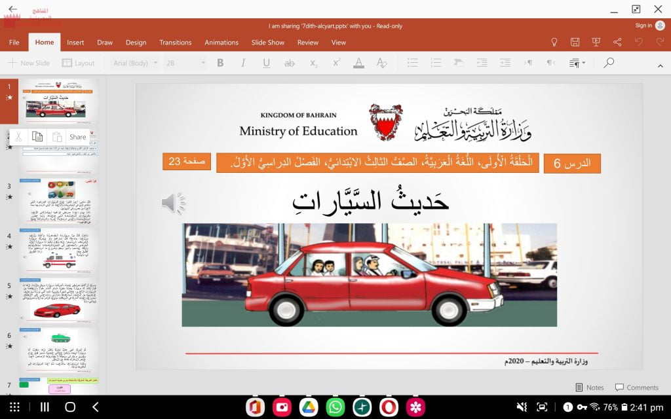Open WhatsApp from the taskbar

[x=335, y=407]
